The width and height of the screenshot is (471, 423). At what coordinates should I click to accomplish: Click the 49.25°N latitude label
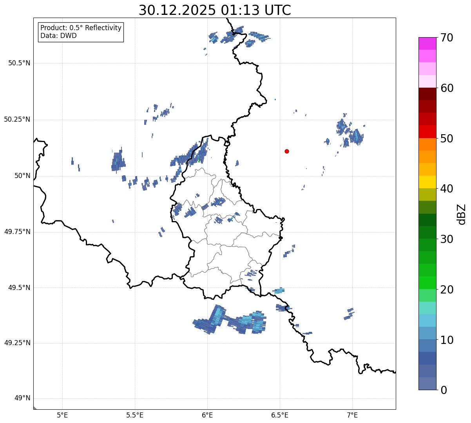pos(17,343)
